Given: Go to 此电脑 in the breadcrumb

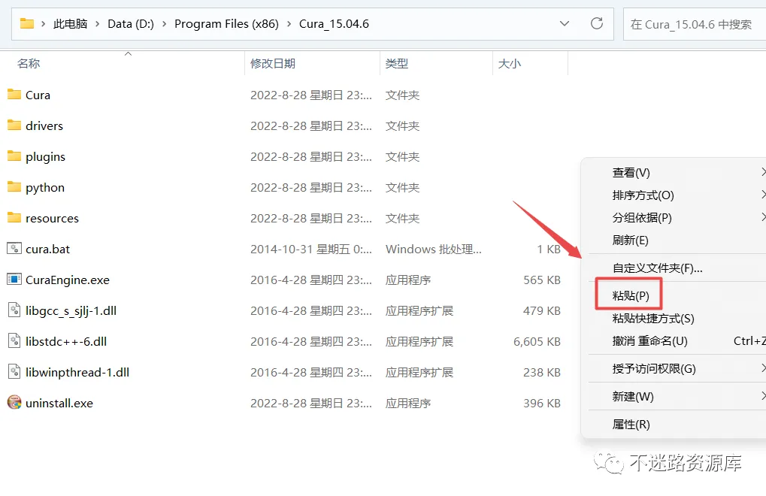Looking at the screenshot, I should point(71,24).
